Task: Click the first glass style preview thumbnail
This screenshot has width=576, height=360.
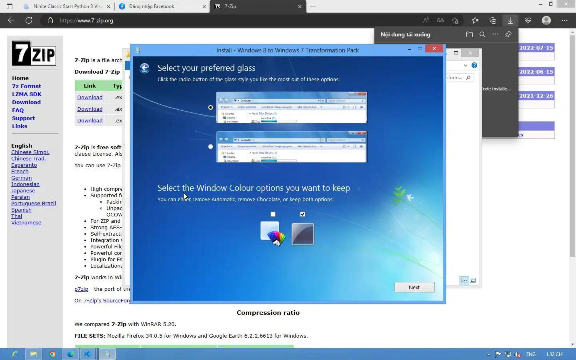Action: [291, 107]
